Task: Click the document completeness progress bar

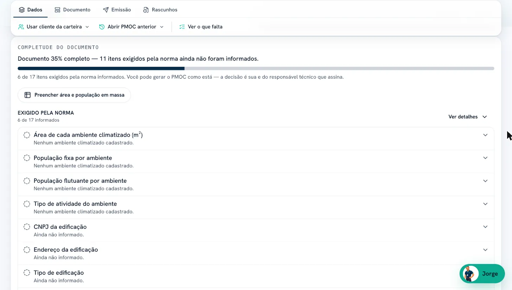Action: point(256,69)
